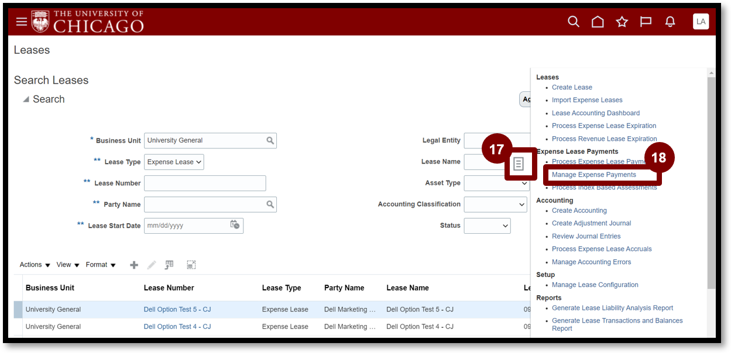Search Party Name lookup icon
Viewport: 731px width, 353px height.
270,205
